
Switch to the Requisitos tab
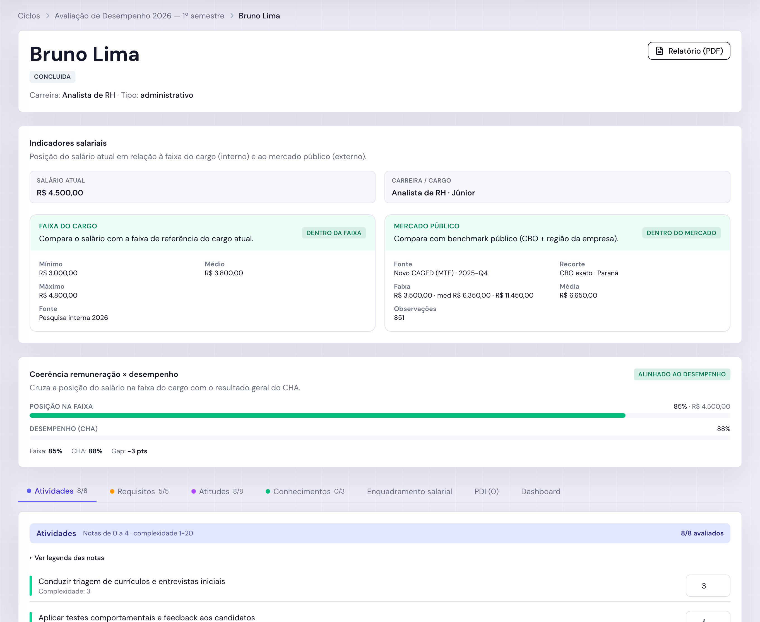tap(139, 492)
